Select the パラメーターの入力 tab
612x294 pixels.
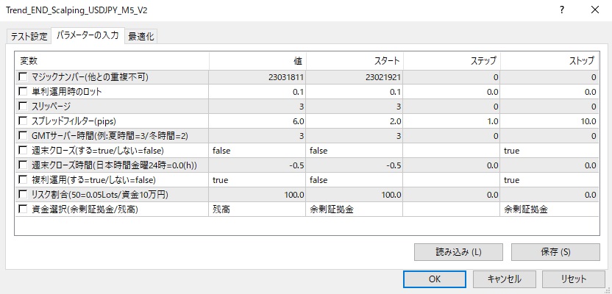pos(88,36)
